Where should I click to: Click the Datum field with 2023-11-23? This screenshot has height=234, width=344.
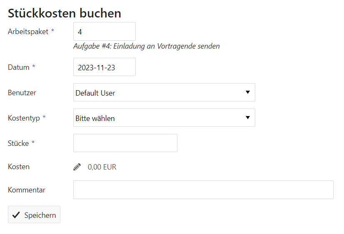[x=105, y=67]
